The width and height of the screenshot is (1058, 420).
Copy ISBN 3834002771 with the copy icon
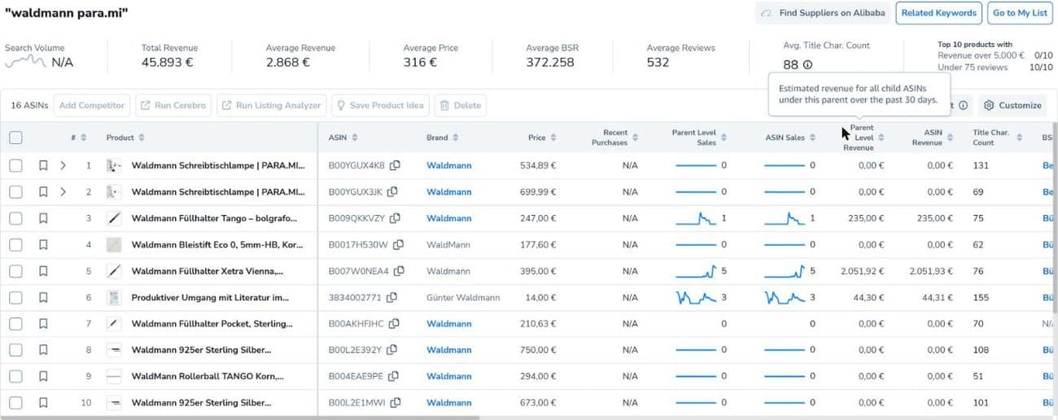(x=392, y=298)
